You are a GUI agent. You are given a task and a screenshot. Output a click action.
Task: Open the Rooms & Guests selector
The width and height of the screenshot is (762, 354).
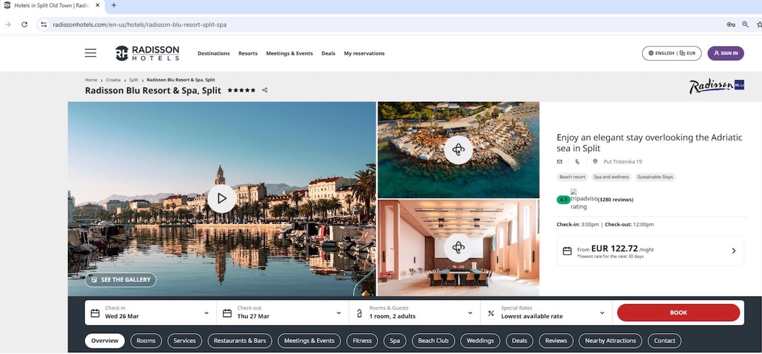click(415, 313)
